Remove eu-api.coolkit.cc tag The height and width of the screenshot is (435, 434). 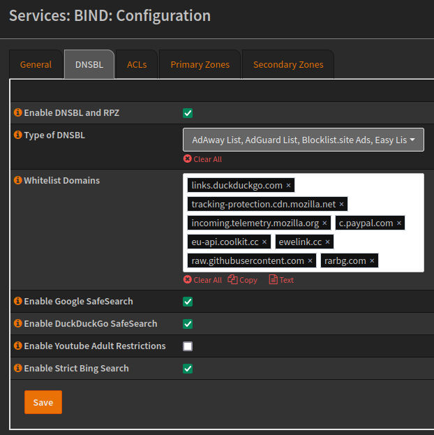tap(264, 242)
